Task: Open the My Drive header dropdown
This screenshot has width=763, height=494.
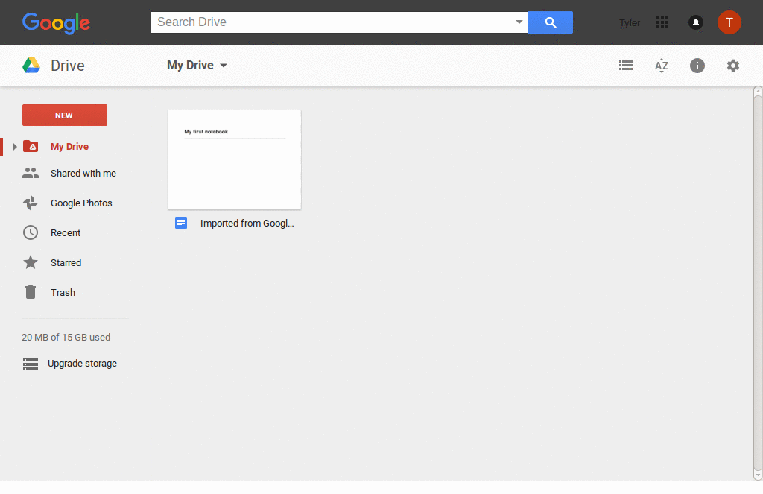Action: [197, 66]
